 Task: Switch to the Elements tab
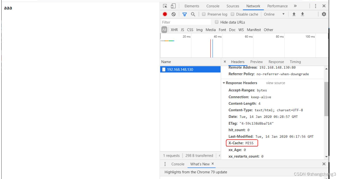(192, 6)
